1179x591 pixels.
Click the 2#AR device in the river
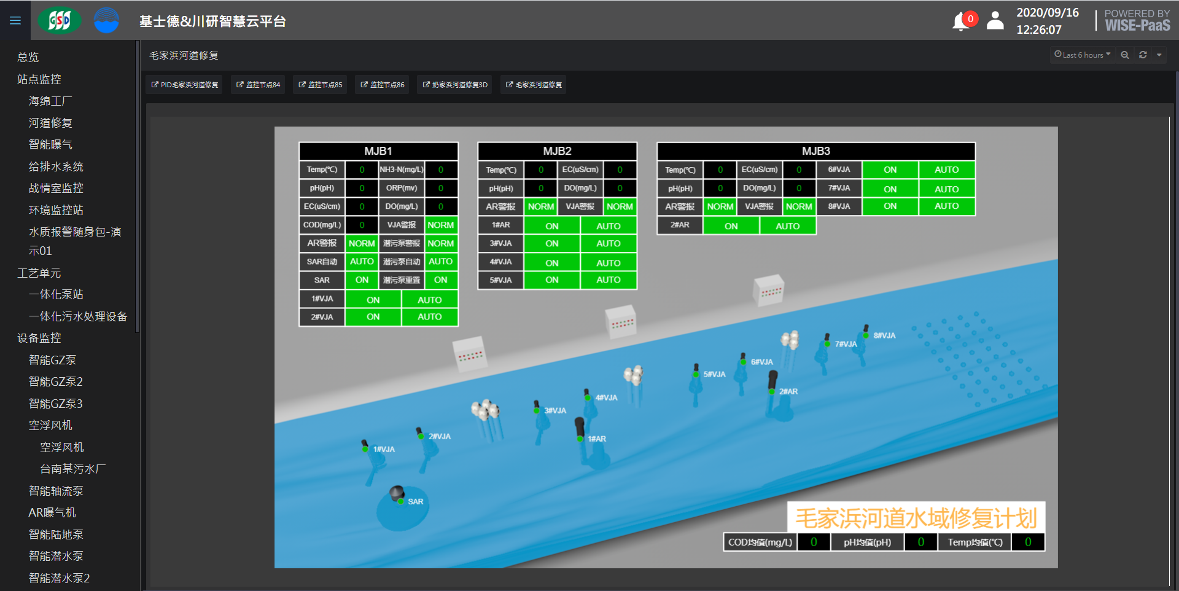click(x=772, y=384)
